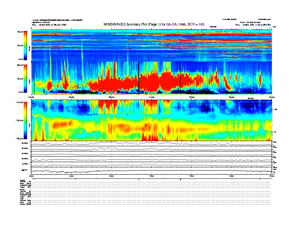This screenshot has height=226, width=293.
Task: Click the topmost dotted line plot below the TNR panel
Action: click(151, 143)
